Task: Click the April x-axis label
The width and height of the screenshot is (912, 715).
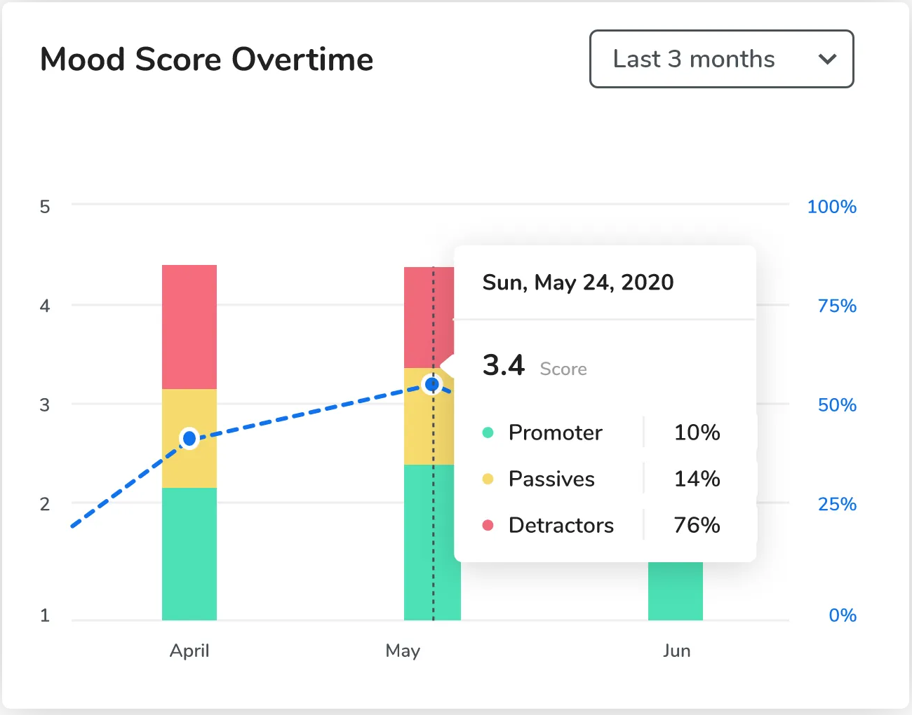Action: click(189, 651)
